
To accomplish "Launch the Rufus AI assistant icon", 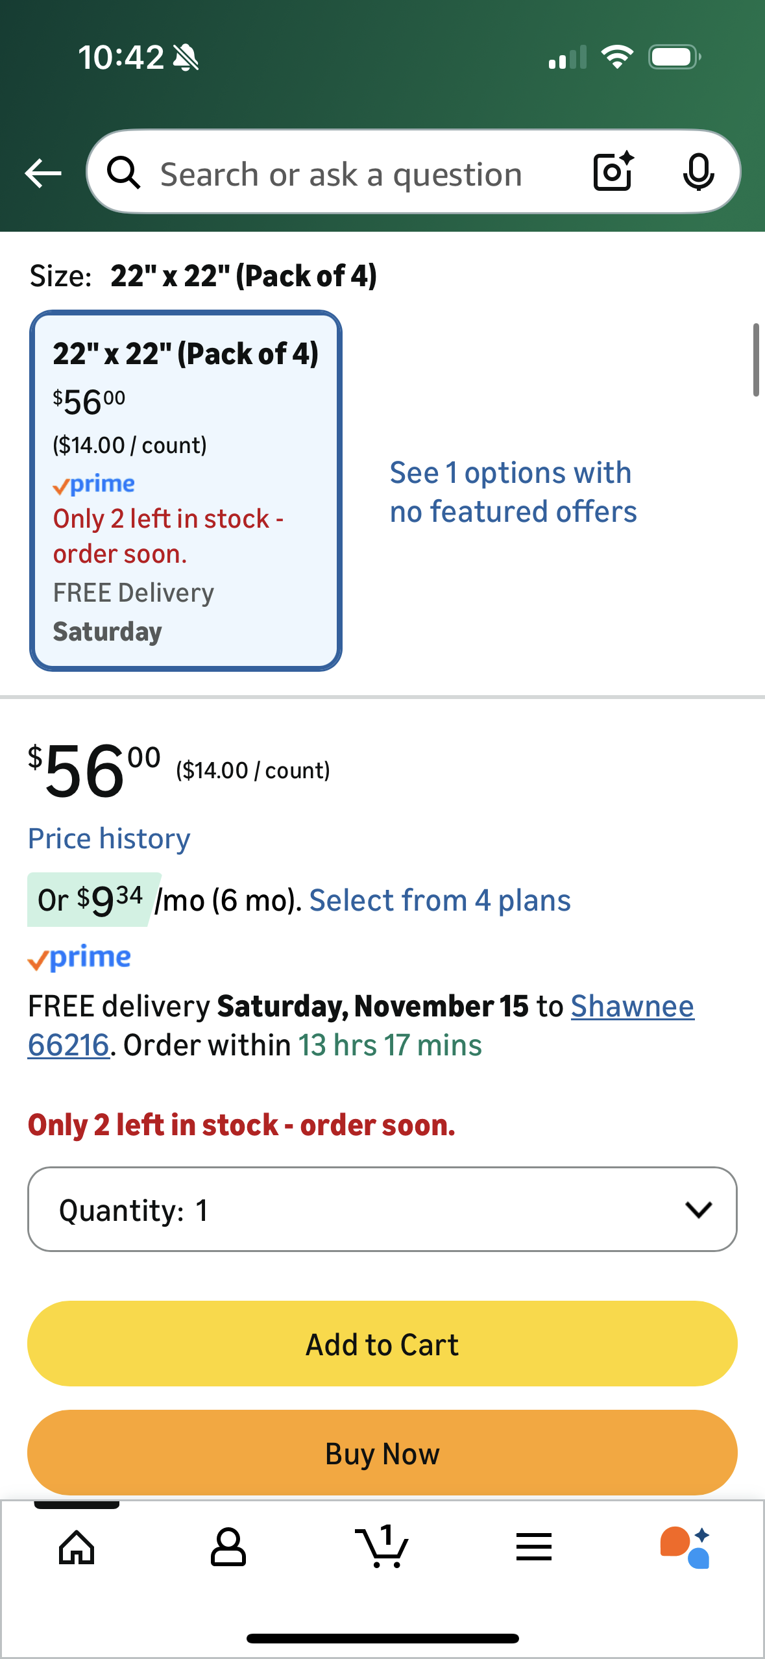I will pyautogui.click(x=685, y=1547).
